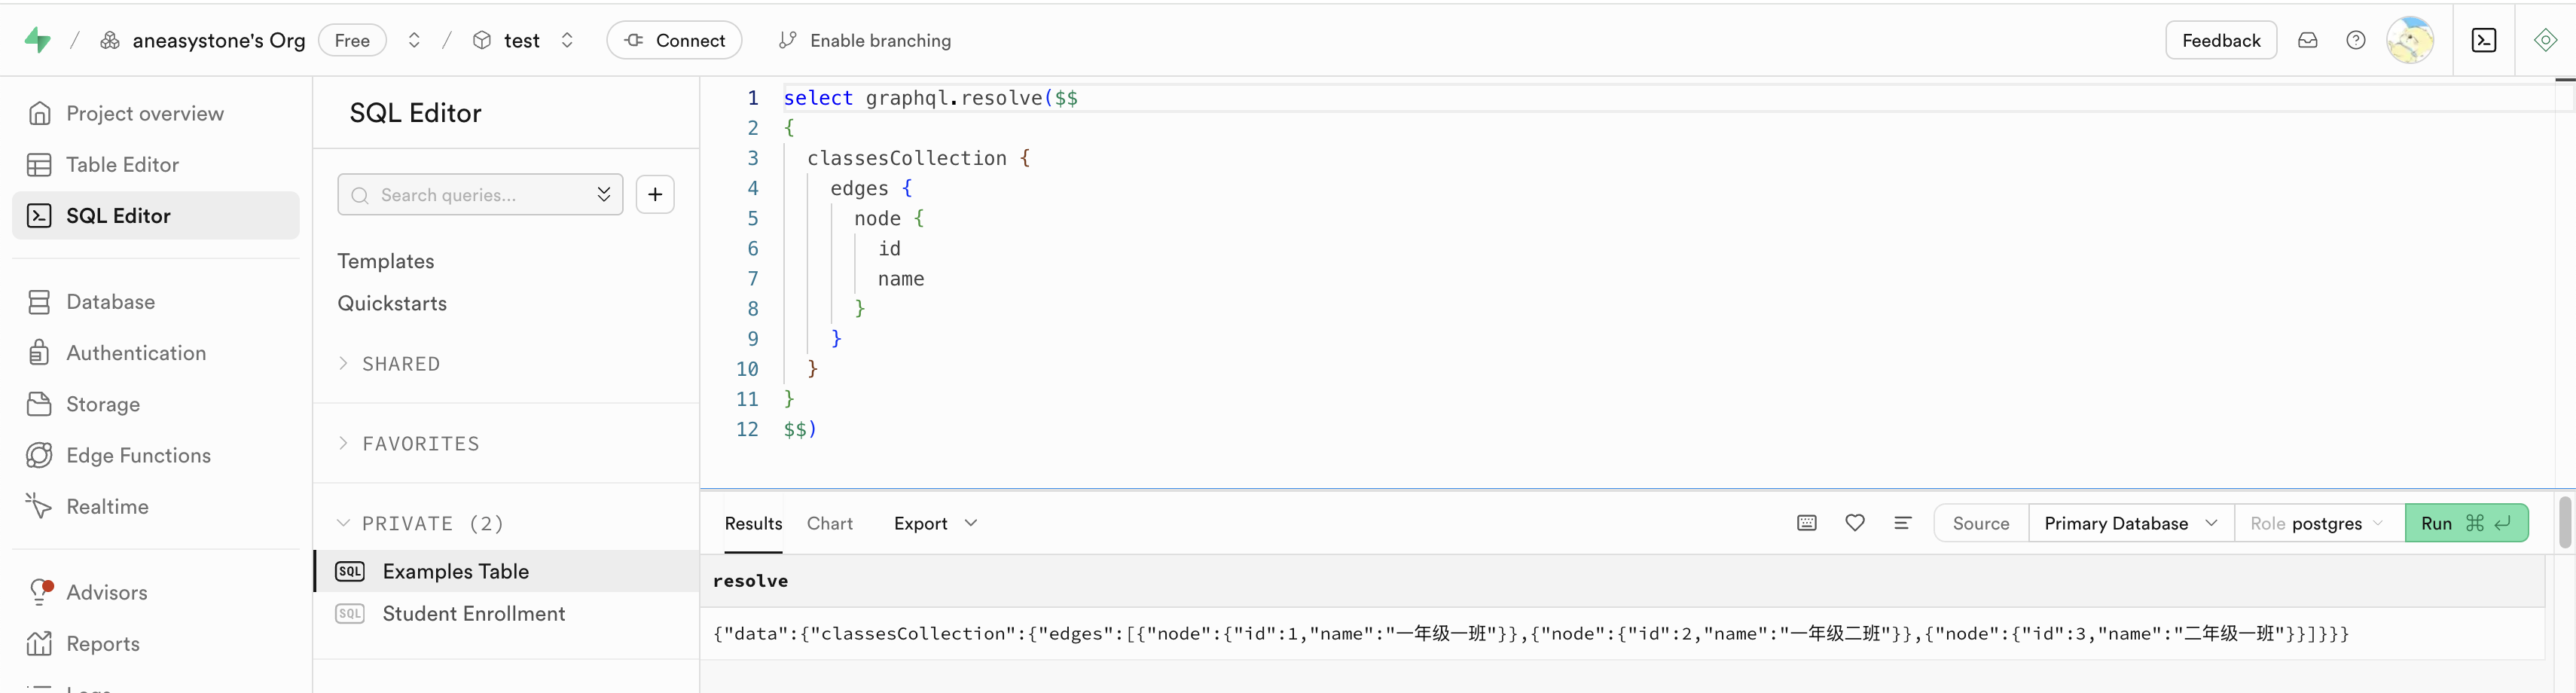Image resolution: width=2576 pixels, height=693 pixels.
Task: Switch to the Chart tab
Action: [x=829, y=523]
